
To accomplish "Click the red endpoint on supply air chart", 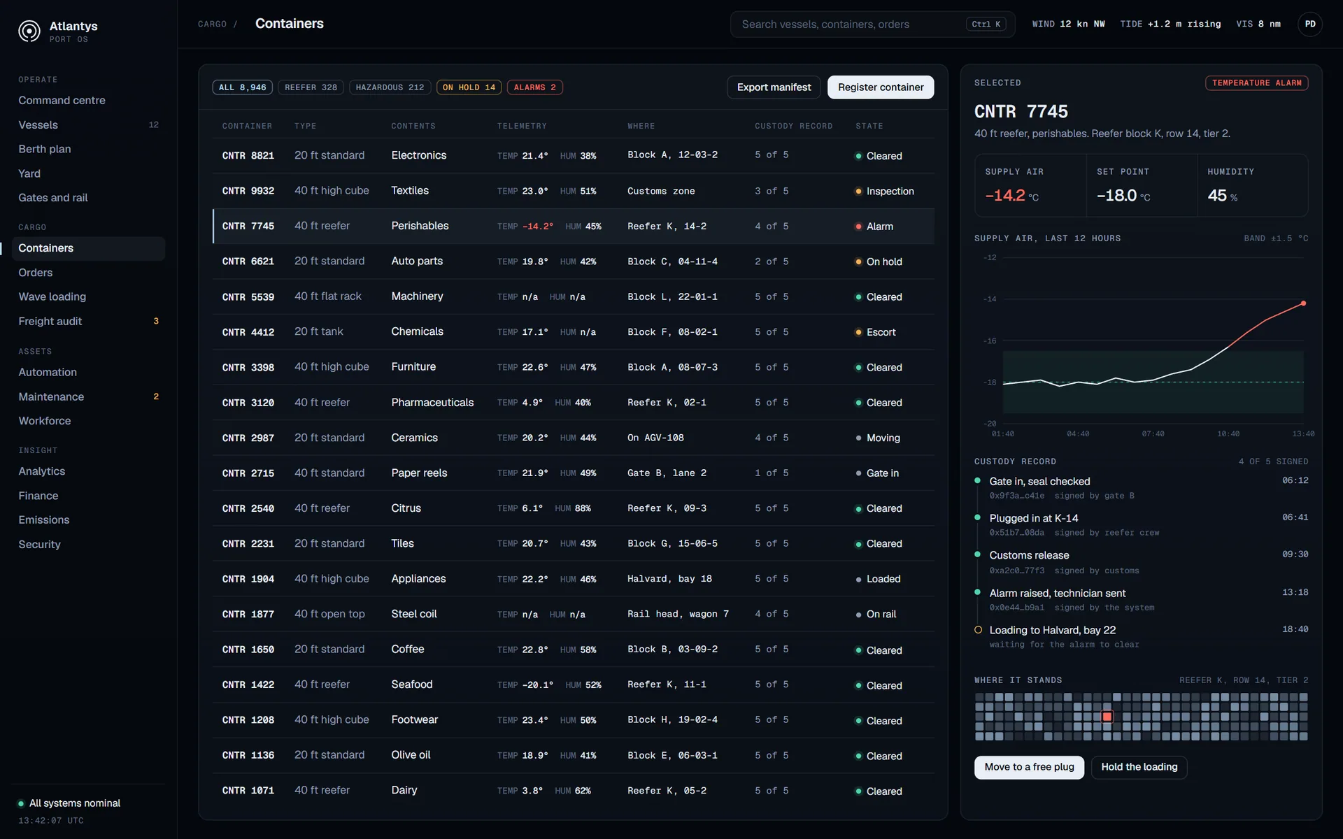I will pos(1303,303).
